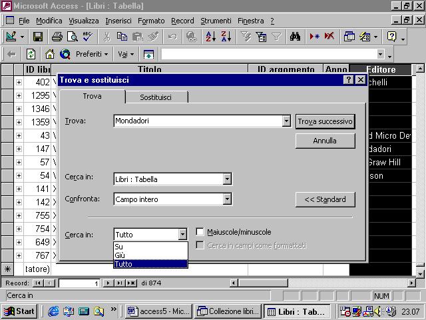Open the Record menu
Image resolution: width=426 pixels, height=320 pixels.
(x=182, y=21)
